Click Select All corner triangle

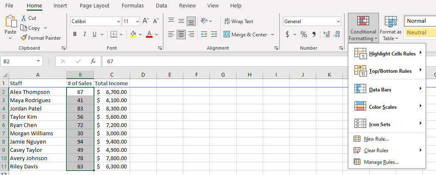tap(5, 75)
